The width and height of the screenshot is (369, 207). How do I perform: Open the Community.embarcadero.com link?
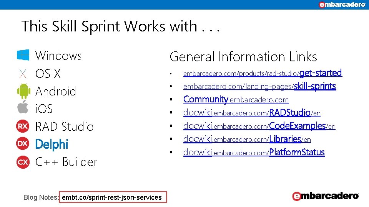pos(236,100)
